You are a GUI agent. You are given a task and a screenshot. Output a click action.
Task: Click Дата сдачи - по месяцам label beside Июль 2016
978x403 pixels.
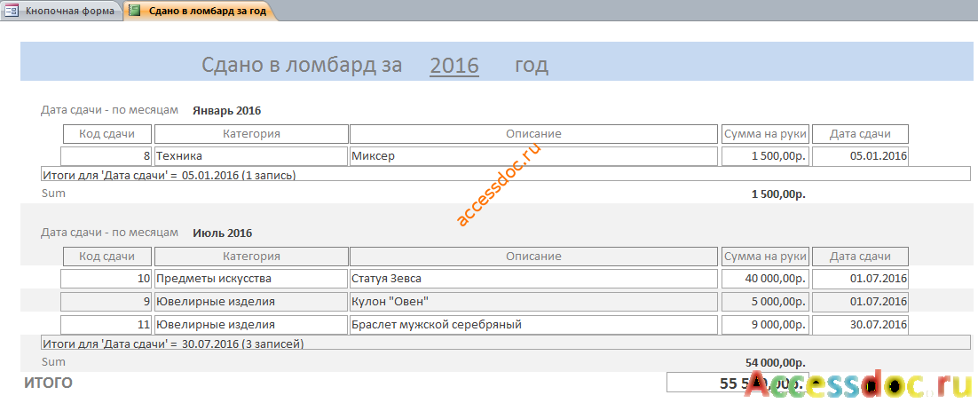coord(109,233)
